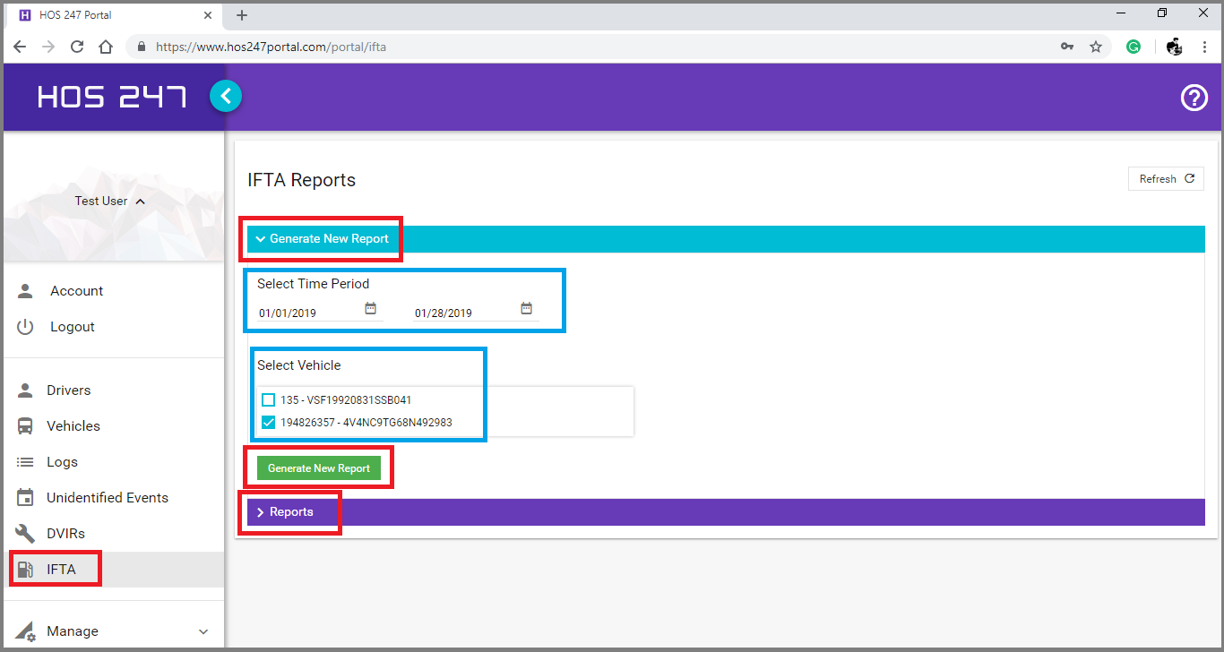This screenshot has height=652, width=1224.
Task: Open the saved passwords key icon
Action: click(1067, 47)
